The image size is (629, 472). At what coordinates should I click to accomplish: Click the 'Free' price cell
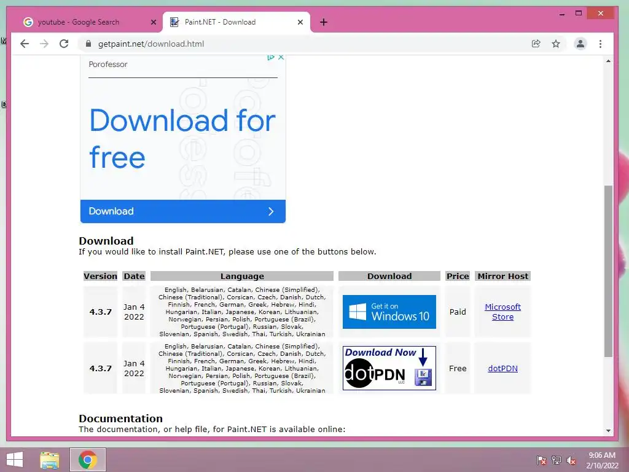pos(458,369)
